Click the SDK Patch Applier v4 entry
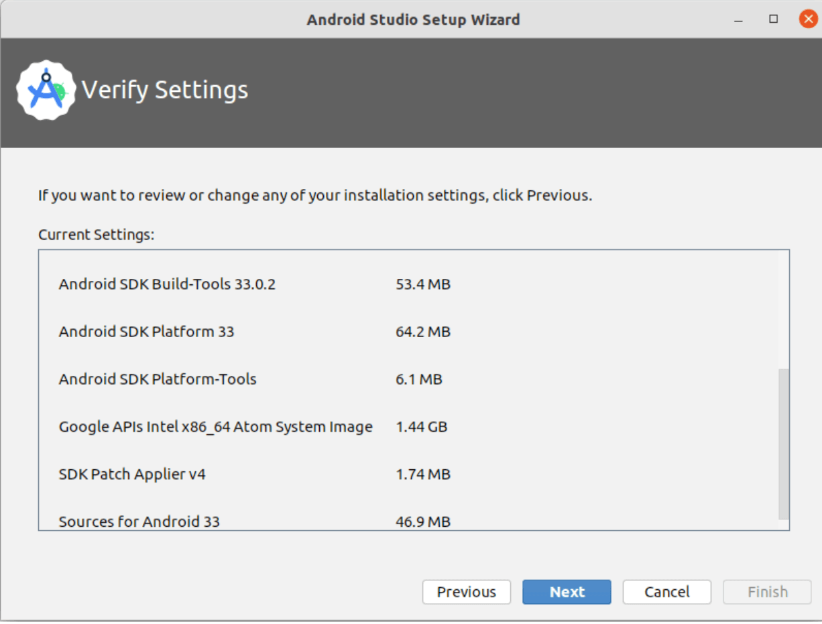 point(132,475)
